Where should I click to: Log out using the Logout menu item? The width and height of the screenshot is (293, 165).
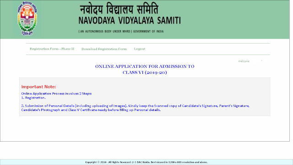click(x=140, y=49)
